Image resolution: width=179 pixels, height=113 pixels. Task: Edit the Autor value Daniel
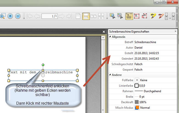click(x=155, y=48)
